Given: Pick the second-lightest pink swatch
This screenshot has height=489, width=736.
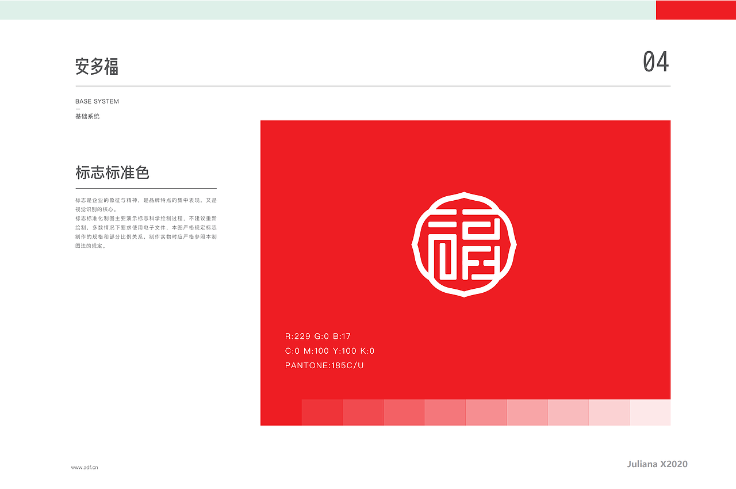Looking at the screenshot, I should 609,412.
